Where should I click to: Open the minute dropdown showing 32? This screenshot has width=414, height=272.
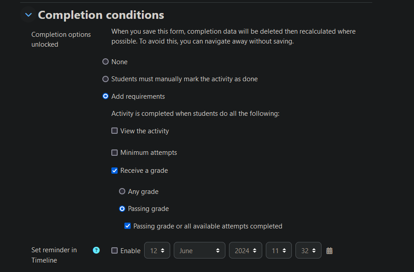click(308, 250)
